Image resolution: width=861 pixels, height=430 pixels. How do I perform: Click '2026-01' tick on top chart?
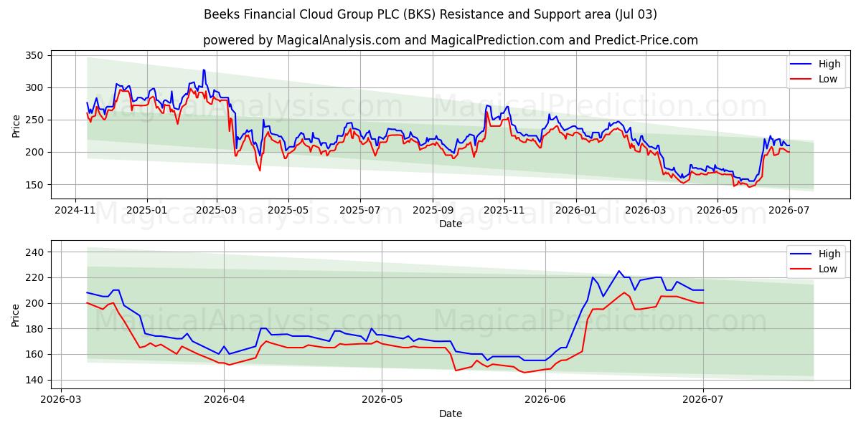coord(575,211)
